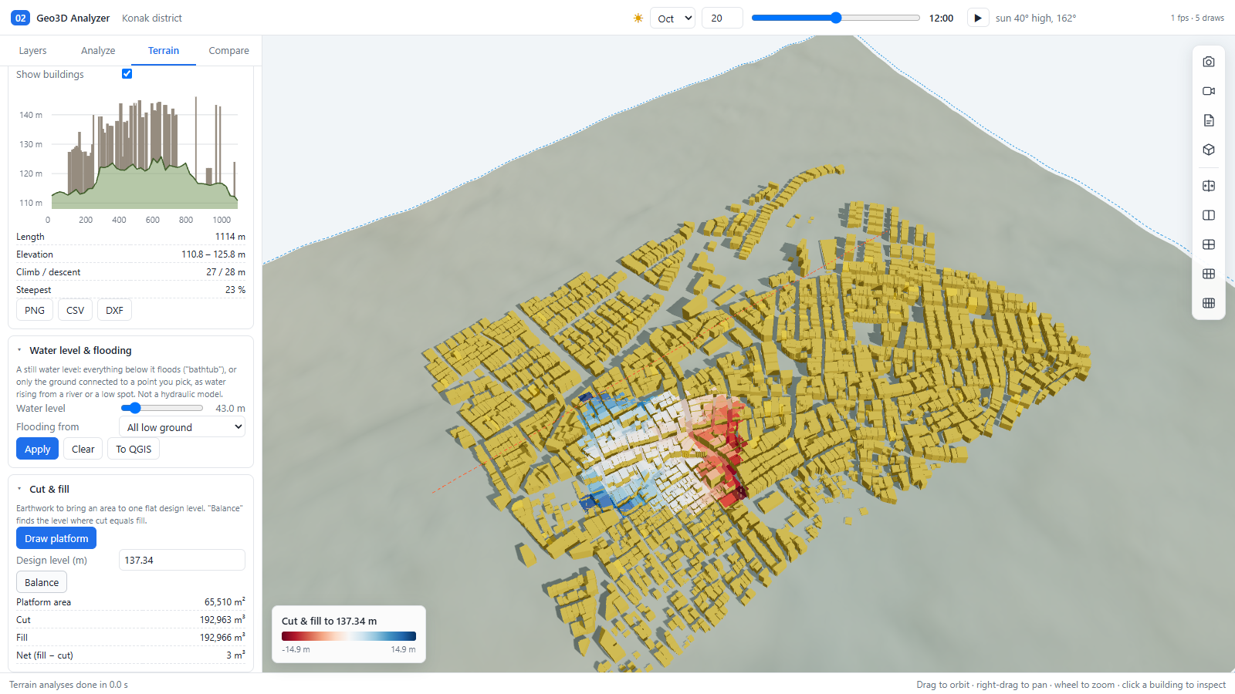1235x694 pixels.
Task: Uncheck the Show buildings checkbox
Action: click(x=127, y=74)
